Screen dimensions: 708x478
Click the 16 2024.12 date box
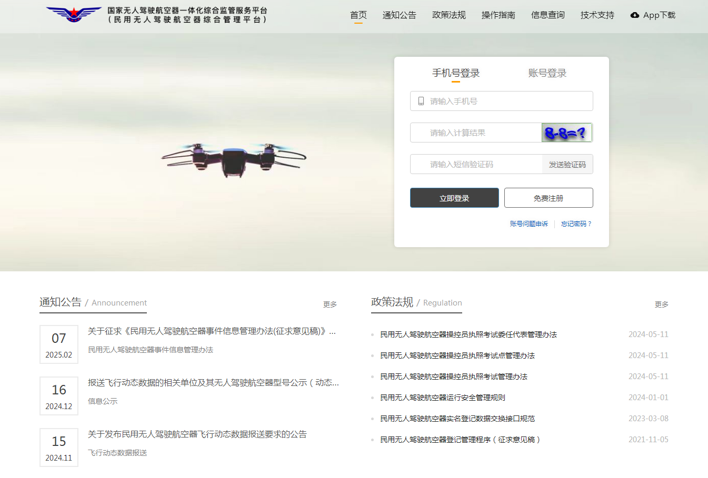(59, 396)
